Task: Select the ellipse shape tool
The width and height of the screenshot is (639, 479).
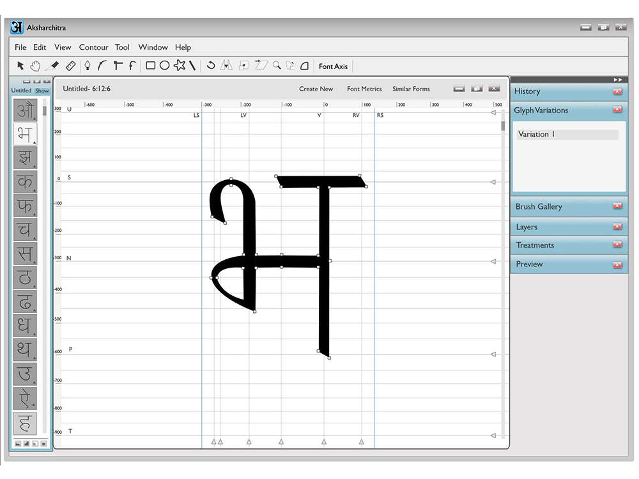Action: [x=165, y=66]
